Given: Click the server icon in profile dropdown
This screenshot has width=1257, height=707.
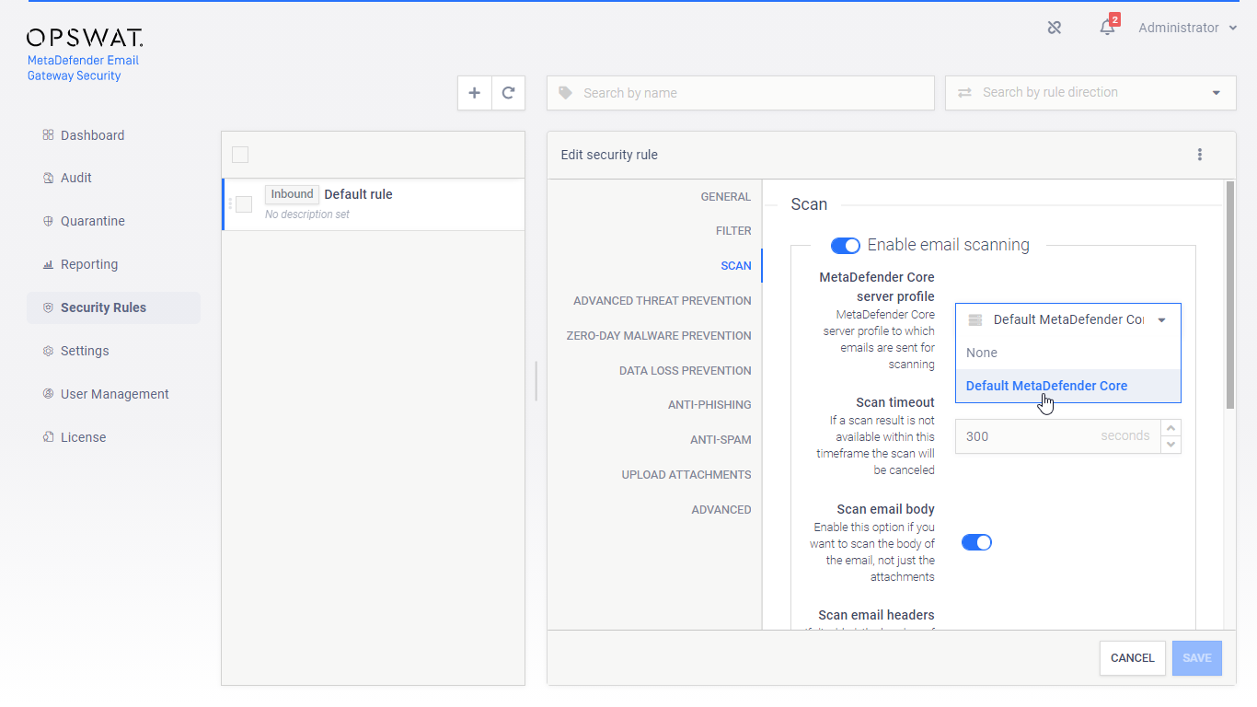Looking at the screenshot, I should pyautogui.click(x=975, y=320).
